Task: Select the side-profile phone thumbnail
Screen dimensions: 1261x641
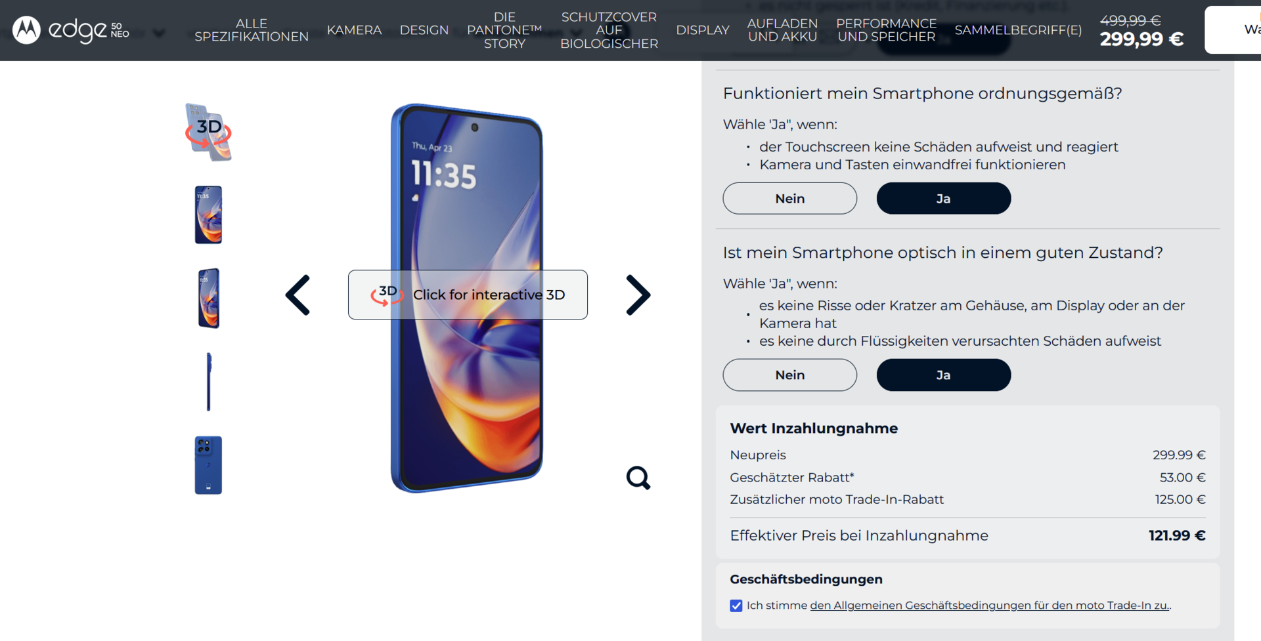Action: (209, 382)
